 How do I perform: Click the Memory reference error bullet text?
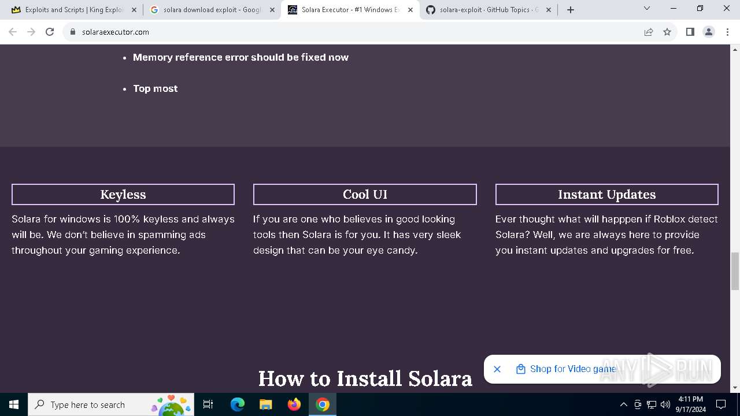click(240, 57)
